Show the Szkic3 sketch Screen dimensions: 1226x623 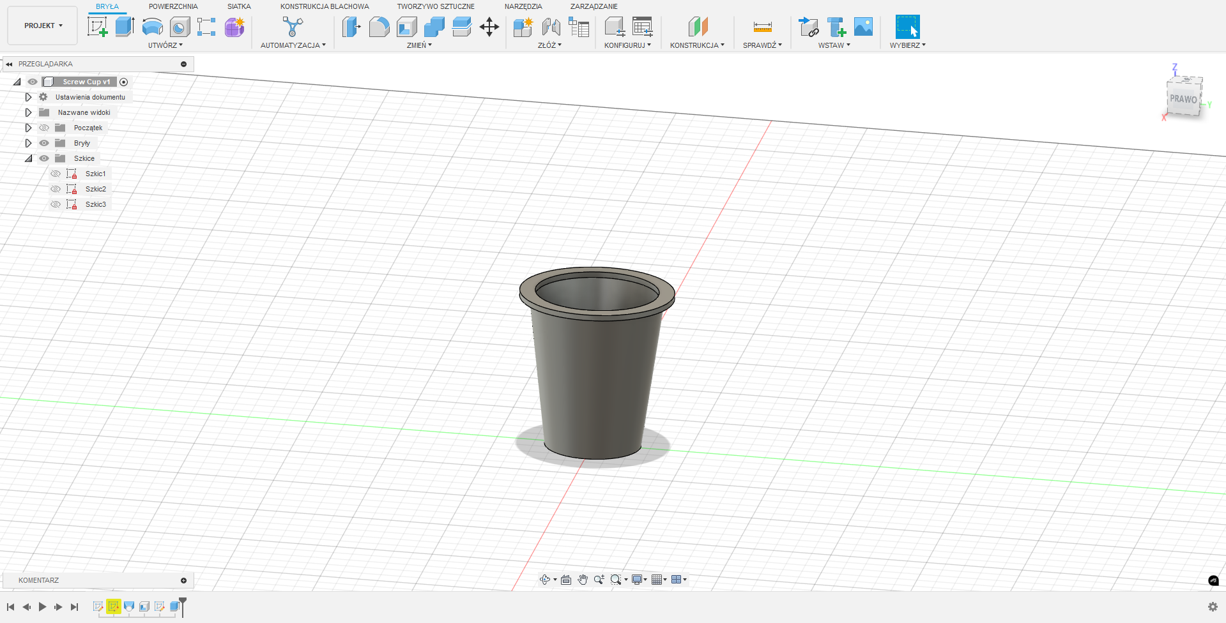(x=56, y=204)
